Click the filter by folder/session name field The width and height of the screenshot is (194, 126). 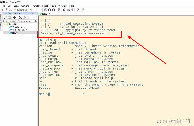tap(19, 21)
